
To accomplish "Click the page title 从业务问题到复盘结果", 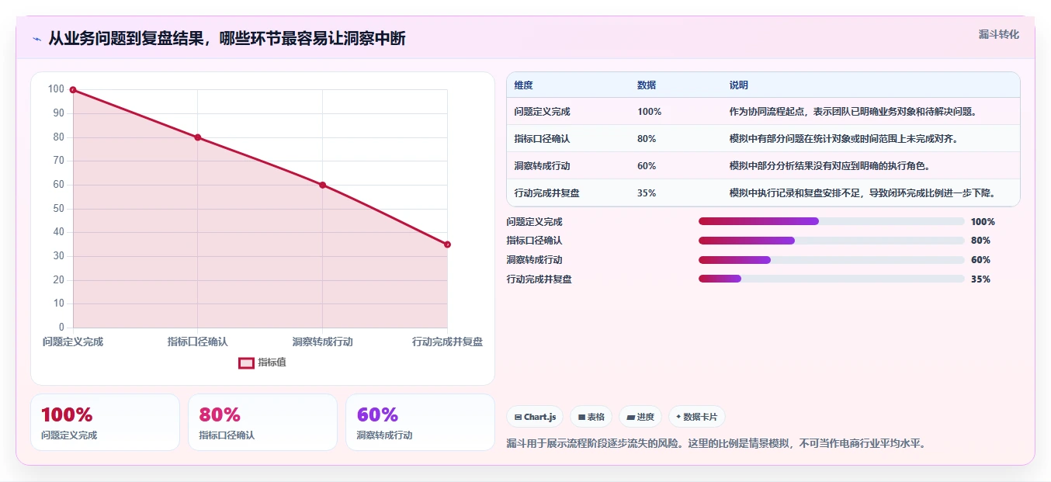I will [x=227, y=39].
